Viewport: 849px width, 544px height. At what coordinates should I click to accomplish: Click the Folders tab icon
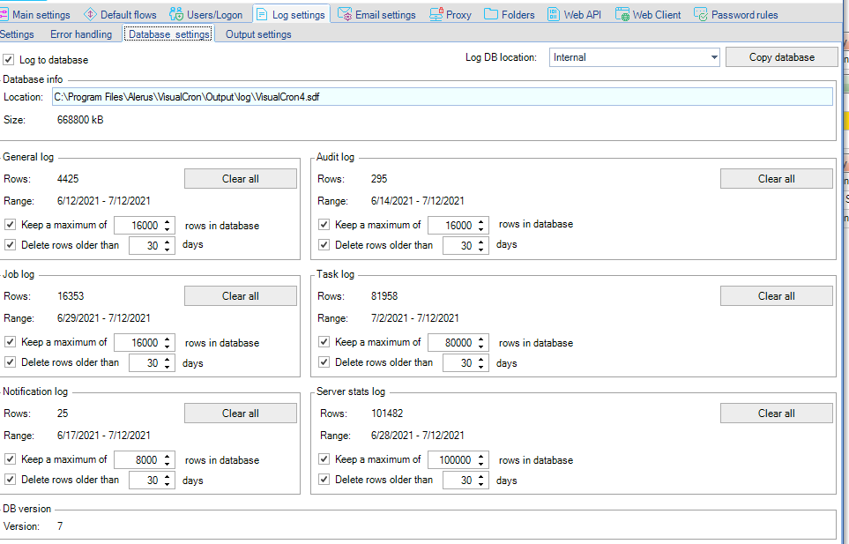[491, 14]
